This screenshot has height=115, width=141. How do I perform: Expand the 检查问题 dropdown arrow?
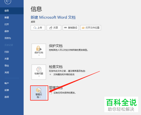39,76
